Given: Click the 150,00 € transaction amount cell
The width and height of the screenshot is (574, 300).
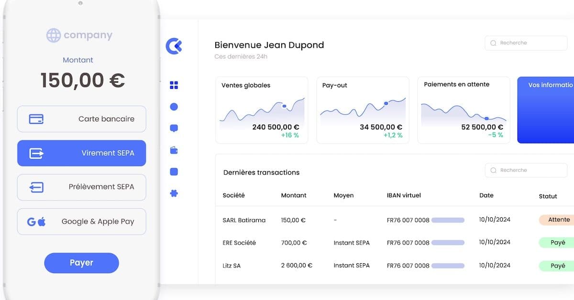Looking at the screenshot, I should point(293,220).
